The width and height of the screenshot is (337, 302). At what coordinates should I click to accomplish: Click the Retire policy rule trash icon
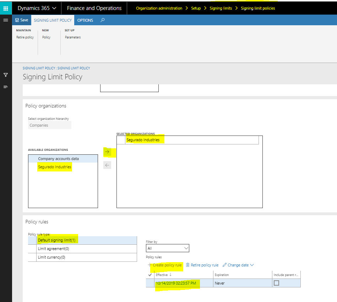tap(187, 265)
